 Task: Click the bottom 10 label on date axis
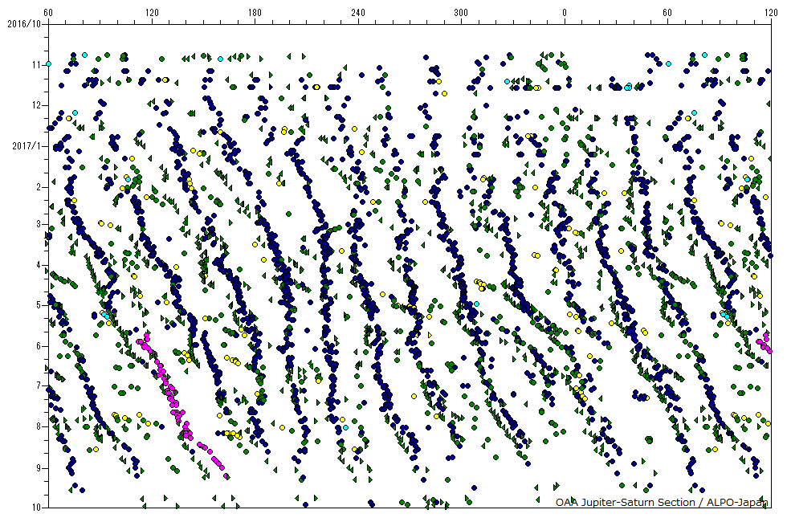pos(36,508)
